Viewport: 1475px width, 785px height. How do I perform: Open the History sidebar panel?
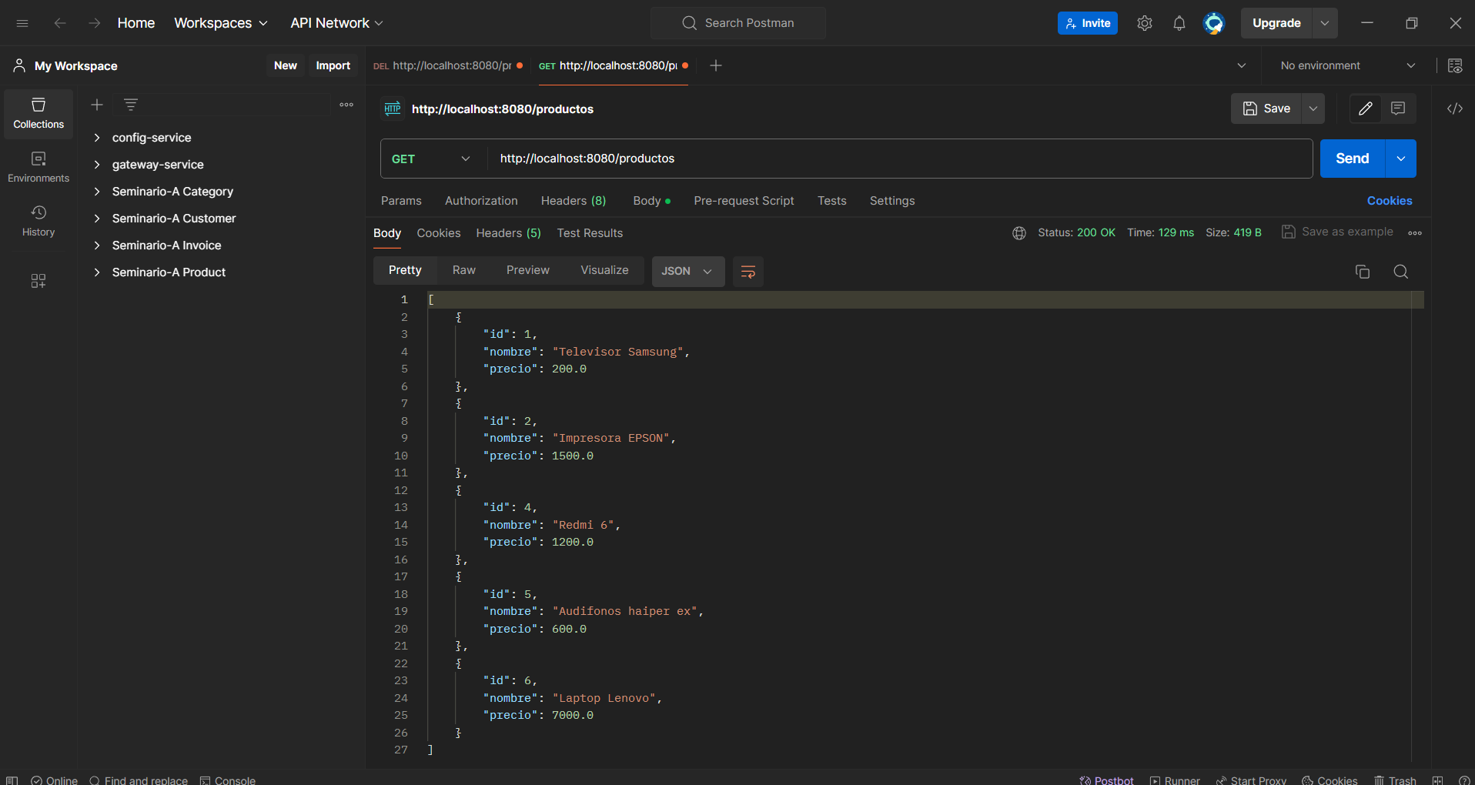click(x=38, y=221)
